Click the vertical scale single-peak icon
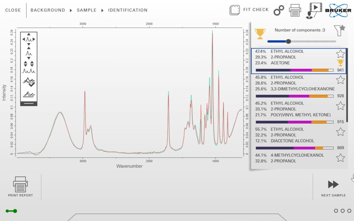Image resolution: width=354 pixels, height=221 pixels. click(29, 53)
